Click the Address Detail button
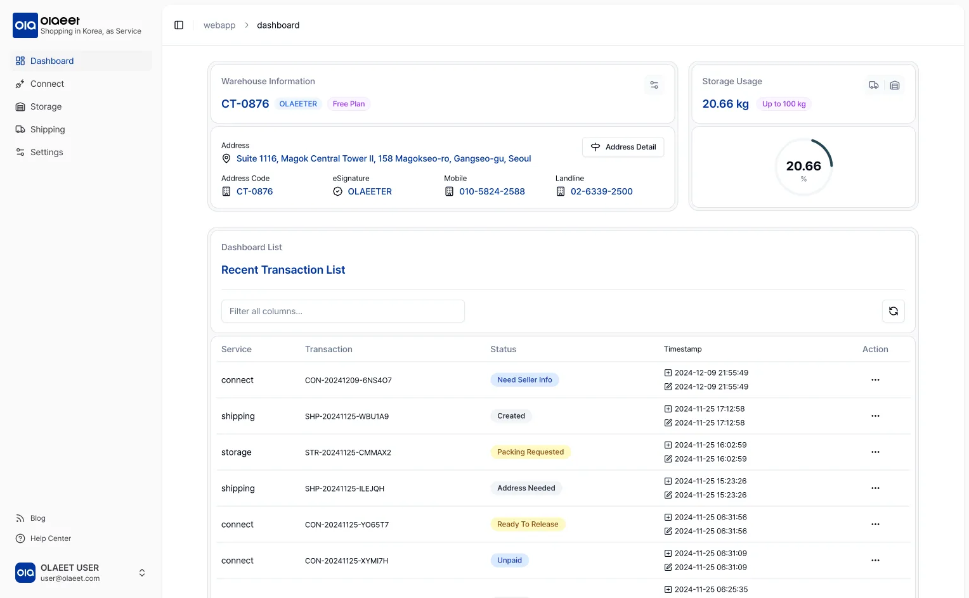 (x=623, y=146)
